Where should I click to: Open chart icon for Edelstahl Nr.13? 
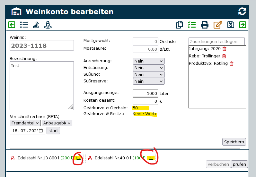78,158
